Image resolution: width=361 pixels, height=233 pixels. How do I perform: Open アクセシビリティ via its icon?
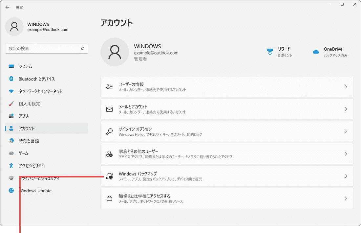11,166
